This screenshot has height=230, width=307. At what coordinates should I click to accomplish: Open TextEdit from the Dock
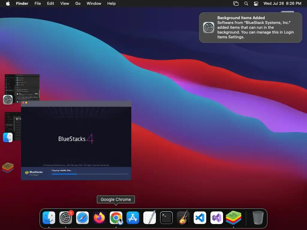[150, 218]
